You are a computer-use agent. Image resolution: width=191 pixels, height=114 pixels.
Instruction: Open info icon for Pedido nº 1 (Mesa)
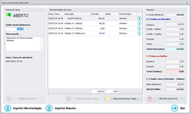139,23
